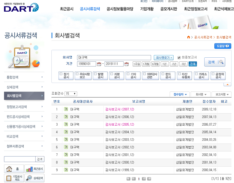The height and width of the screenshot is (183, 234).
Task: Set period to 1주일
Action: pyautogui.click(x=137, y=64)
